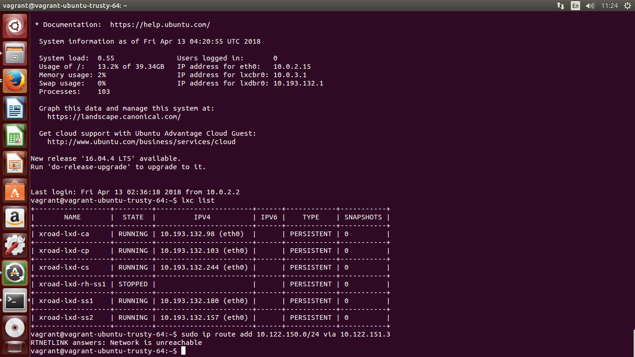Open the session power gear menu
635x357 pixels.
coord(628,6)
